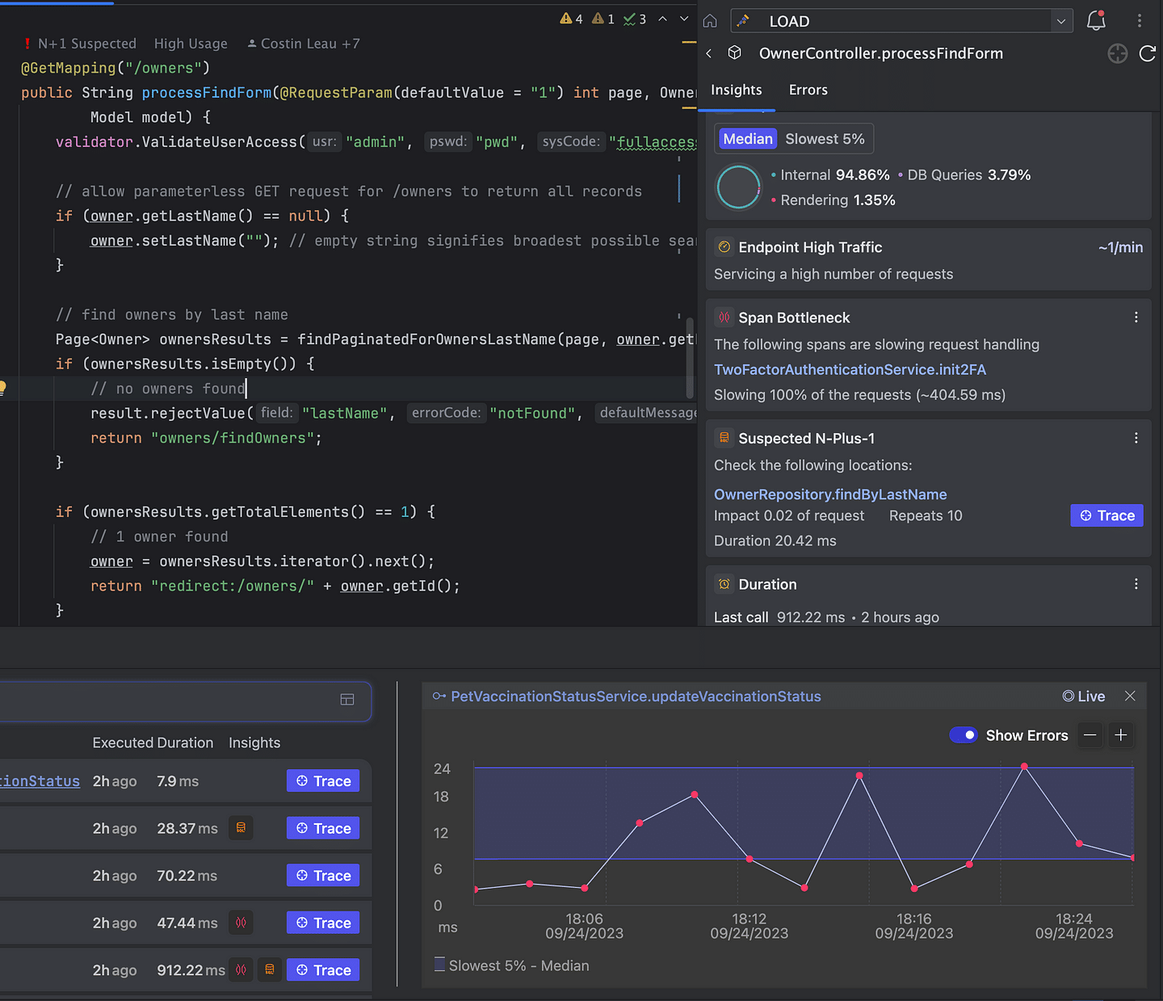Image resolution: width=1163 pixels, height=1001 pixels.
Task: Click Trace in the Suspected N-Plus-1 card
Action: pyautogui.click(x=1106, y=515)
